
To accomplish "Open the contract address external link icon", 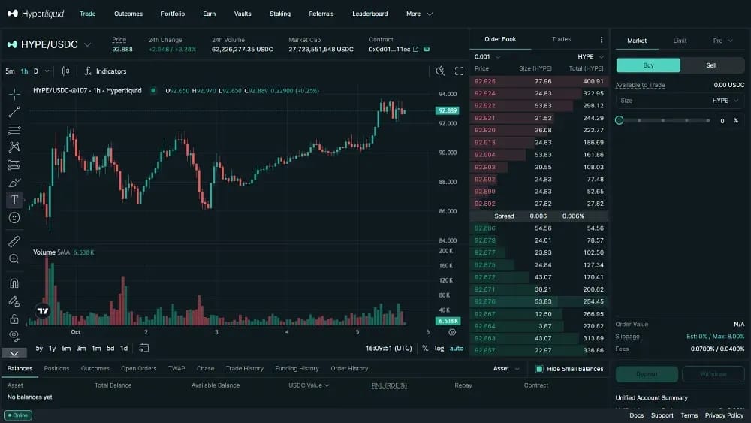I will [x=416, y=49].
